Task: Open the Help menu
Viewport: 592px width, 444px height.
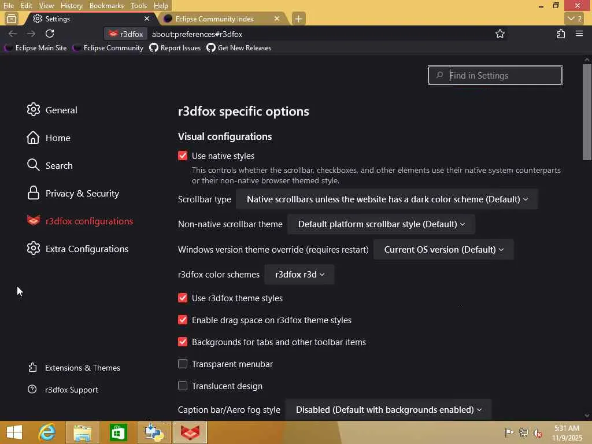Action: (161, 6)
